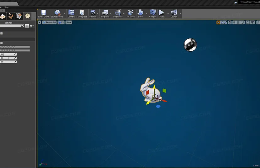Click the upper checkered color bar
The image size is (260, 168).
click(15, 47)
